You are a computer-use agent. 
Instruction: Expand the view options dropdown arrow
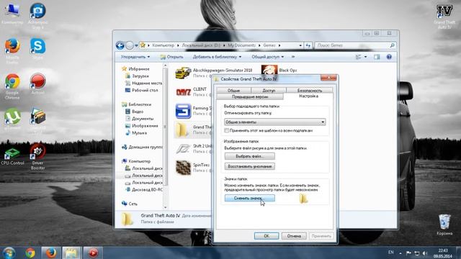pos(365,57)
